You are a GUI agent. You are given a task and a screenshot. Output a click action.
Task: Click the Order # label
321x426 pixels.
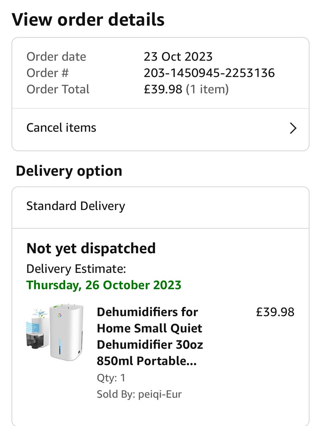point(47,73)
